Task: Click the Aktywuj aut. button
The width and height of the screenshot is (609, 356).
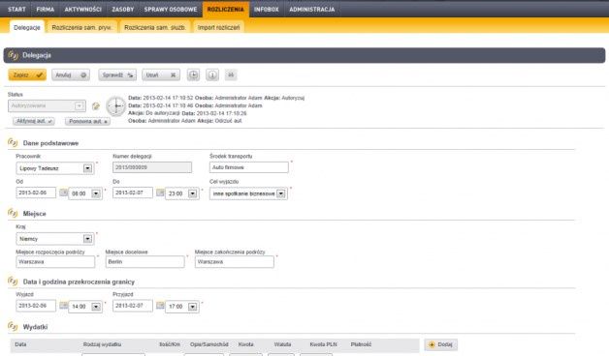Action: 34,121
